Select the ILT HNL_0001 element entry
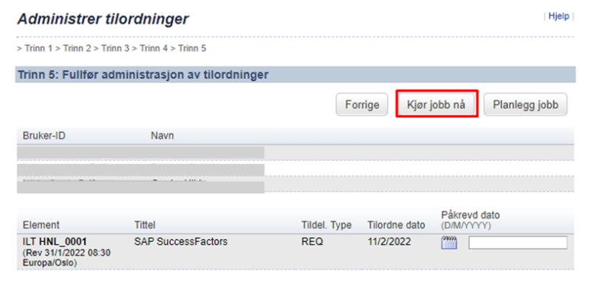Screen dimensions: 591x282 click(x=55, y=242)
